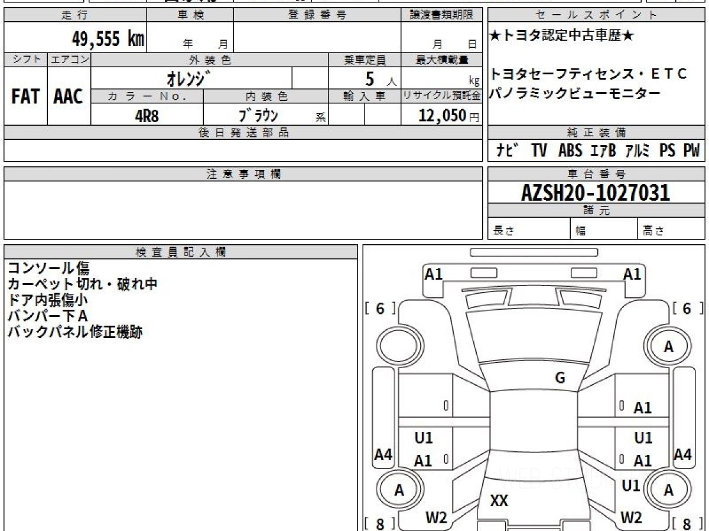Select the 車台番号 header
Viewport: 709px width, 531px height.
click(597, 174)
